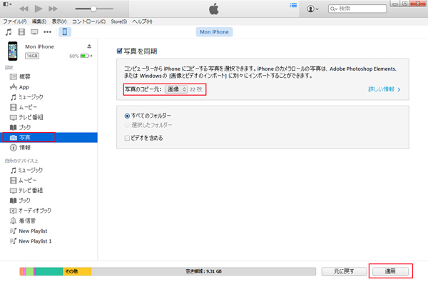The image size is (428, 282).
Task: Open the account user dropdown
Action: (312, 9)
